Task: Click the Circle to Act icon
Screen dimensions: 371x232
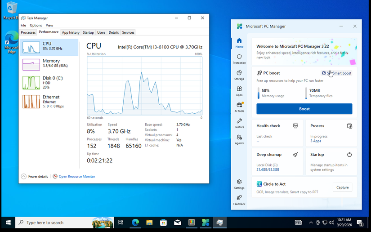Action: click(x=259, y=184)
